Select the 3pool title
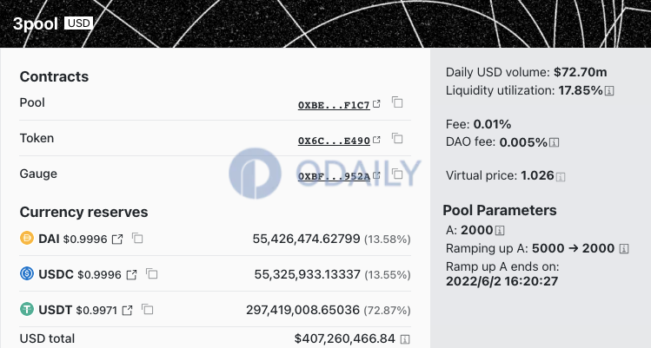651x348 pixels. click(36, 23)
